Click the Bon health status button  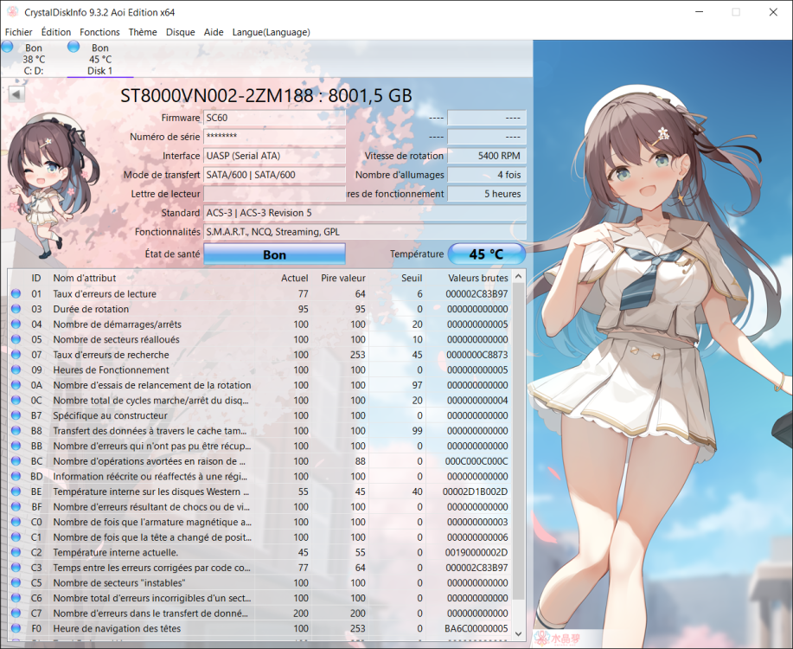[274, 255]
